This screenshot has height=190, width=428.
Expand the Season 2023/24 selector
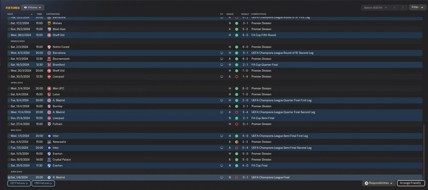(376, 7)
